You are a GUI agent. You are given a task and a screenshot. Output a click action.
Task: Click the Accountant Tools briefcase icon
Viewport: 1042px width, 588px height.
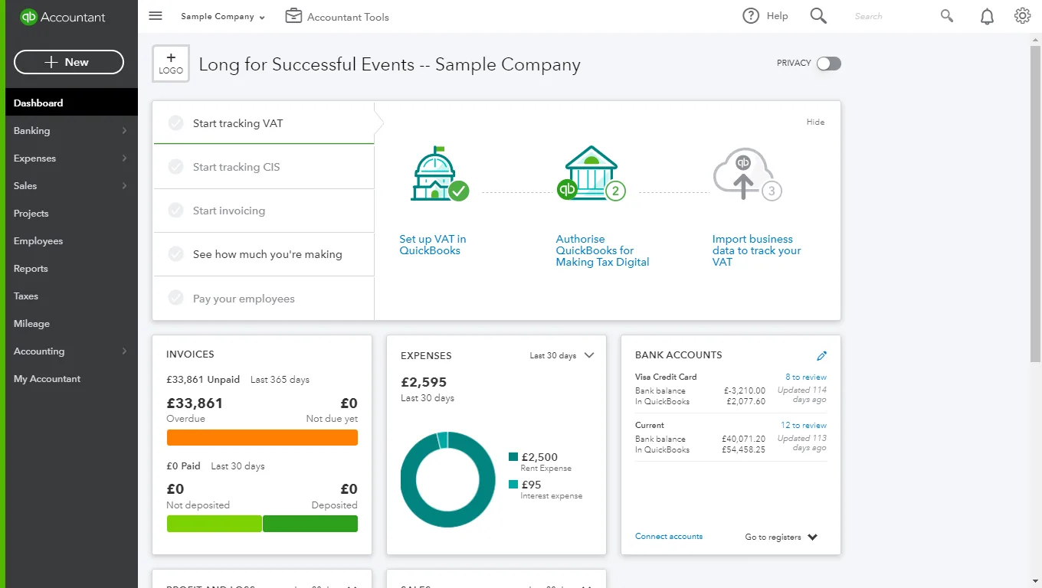pos(293,16)
